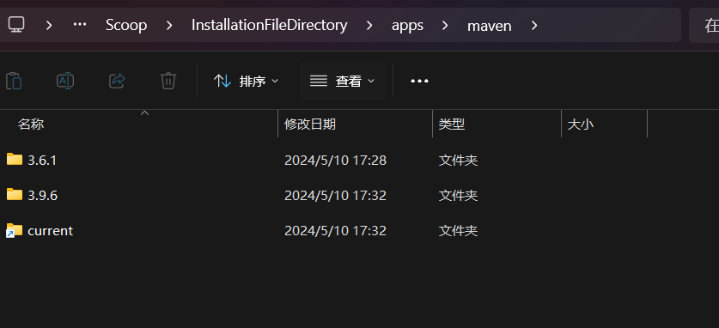719x328 pixels.
Task: Click the Paste toolbar icon
Action: click(x=14, y=81)
